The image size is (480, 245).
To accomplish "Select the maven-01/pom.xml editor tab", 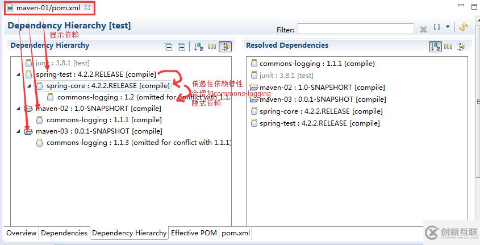I will tap(49, 8).
